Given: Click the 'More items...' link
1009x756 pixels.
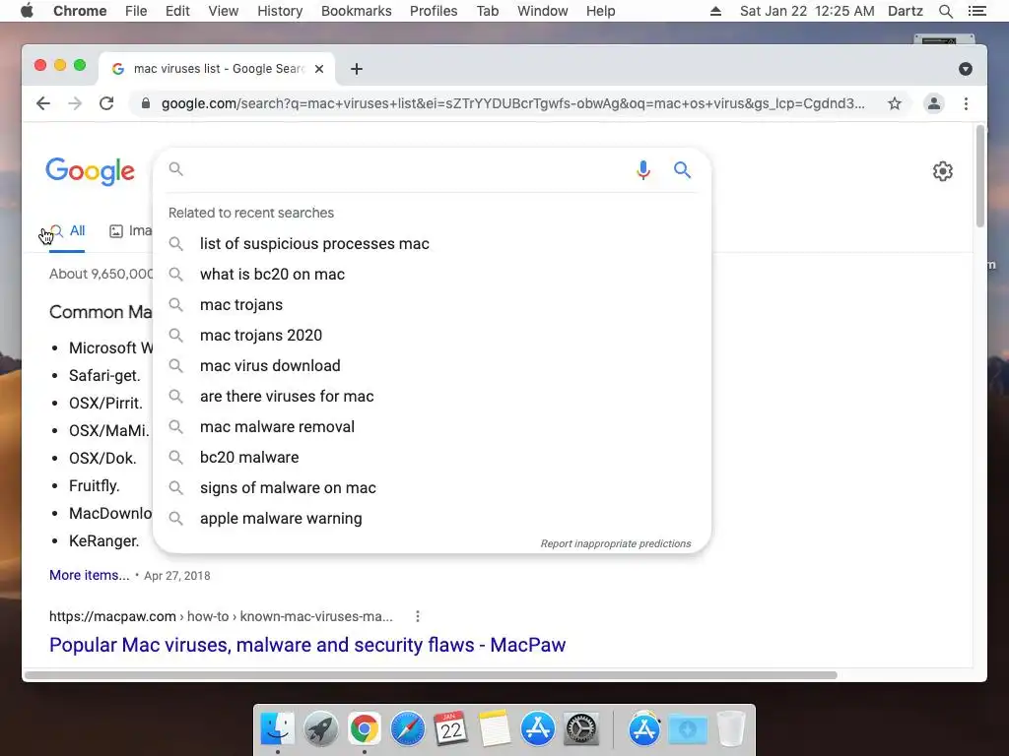Looking at the screenshot, I should [90, 575].
